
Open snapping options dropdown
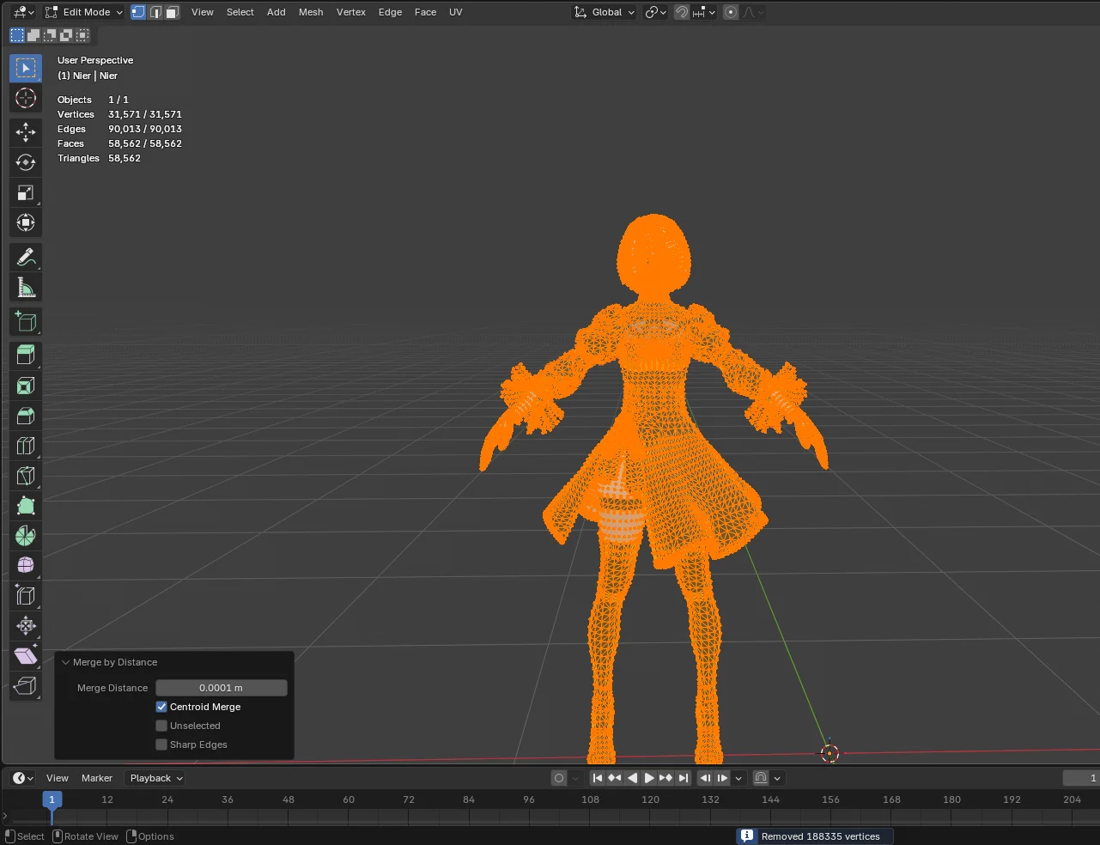704,12
